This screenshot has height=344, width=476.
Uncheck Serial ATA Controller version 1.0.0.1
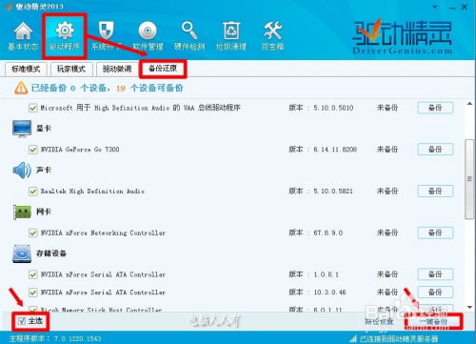coord(33,274)
